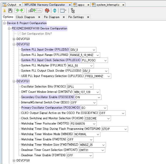Open the FPLLMULT dropdown showing MUL_50
This screenshot has height=164, width=166.
80,66
